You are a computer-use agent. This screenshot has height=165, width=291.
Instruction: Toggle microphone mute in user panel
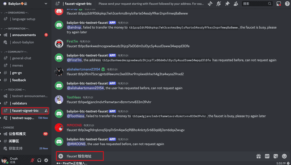tap(32, 160)
